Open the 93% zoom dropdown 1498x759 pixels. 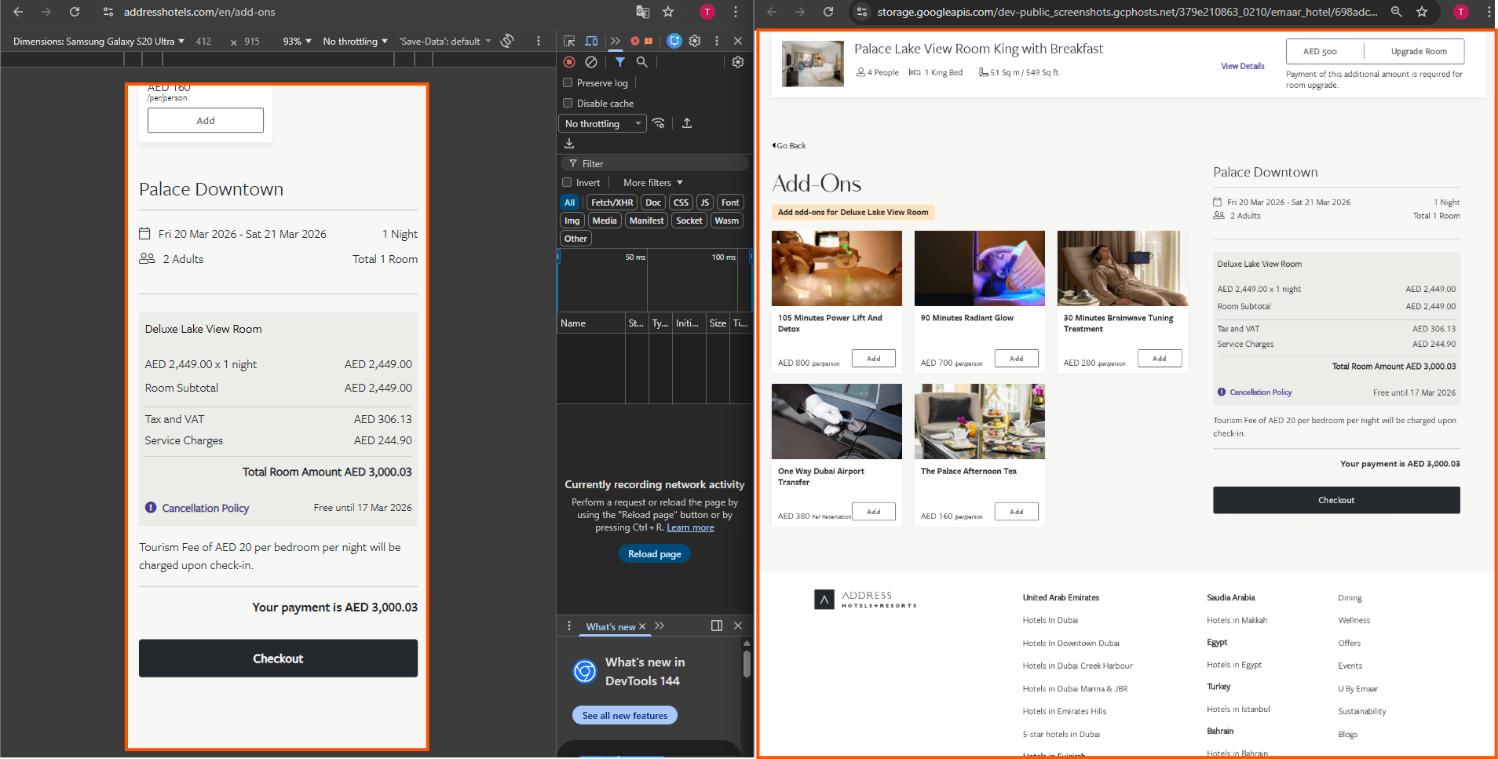point(297,41)
